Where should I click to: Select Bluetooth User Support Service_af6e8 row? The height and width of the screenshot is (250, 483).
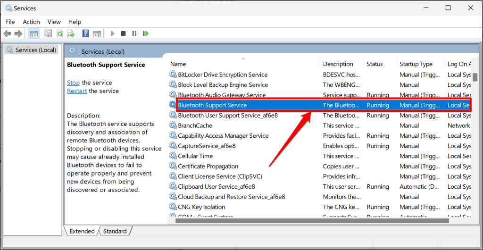pyautogui.click(x=320, y=115)
